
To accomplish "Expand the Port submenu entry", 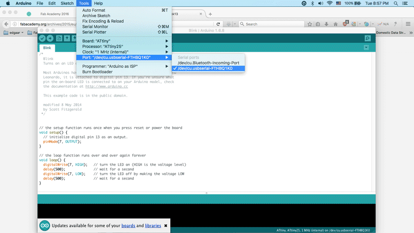I will [124, 57].
